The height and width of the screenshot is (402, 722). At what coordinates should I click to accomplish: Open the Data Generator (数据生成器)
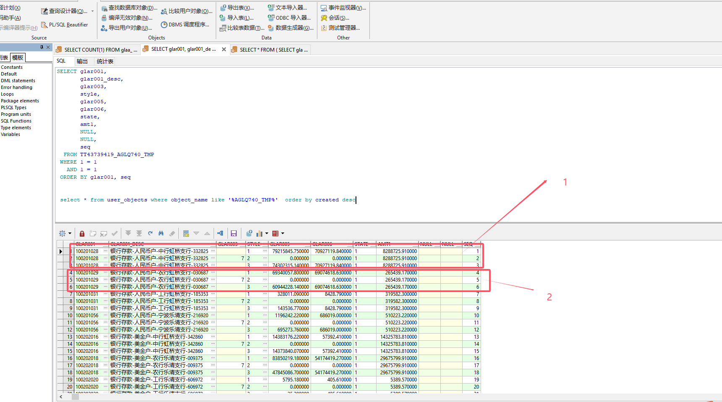pyautogui.click(x=291, y=28)
